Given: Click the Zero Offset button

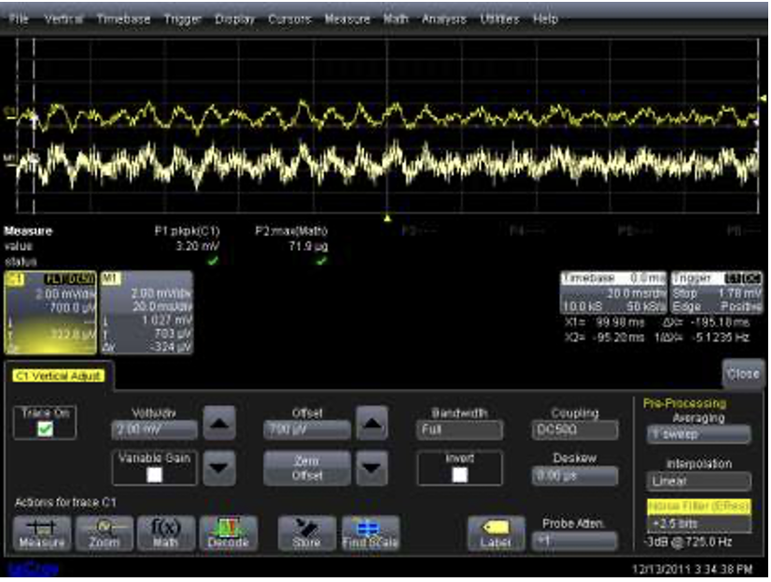Looking at the screenshot, I should click(x=307, y=468).
